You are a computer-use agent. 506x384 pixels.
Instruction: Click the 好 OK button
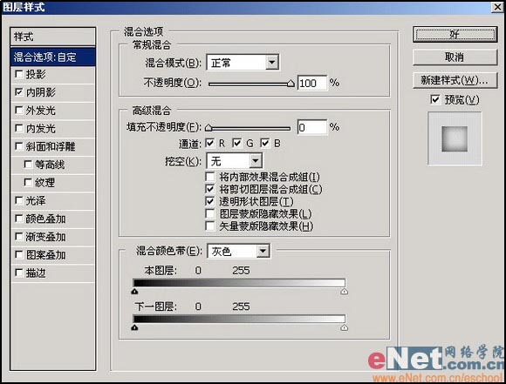coord(455,34)
